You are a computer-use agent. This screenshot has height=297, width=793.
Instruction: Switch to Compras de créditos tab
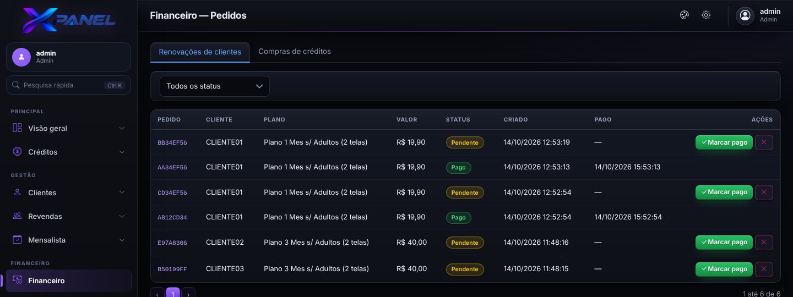[x=295, y=52]
